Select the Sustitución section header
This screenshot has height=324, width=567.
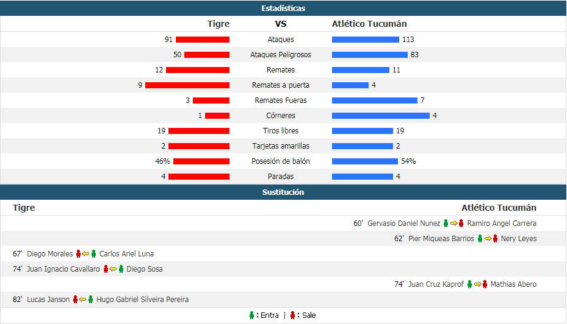click(283, 192)
